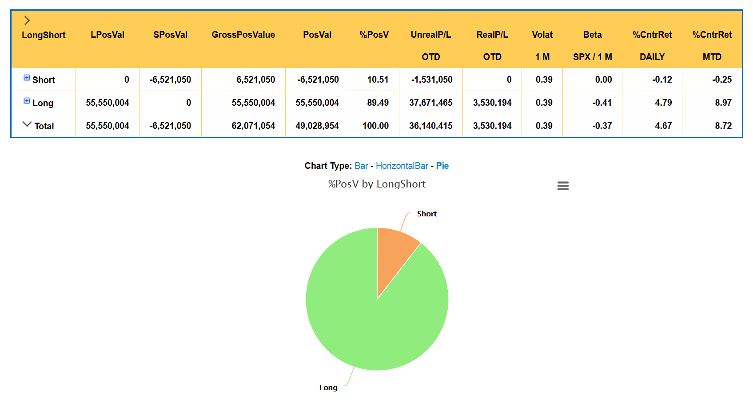Expand the Short row plus icon
753x403 pixels.
coord(27,78)
